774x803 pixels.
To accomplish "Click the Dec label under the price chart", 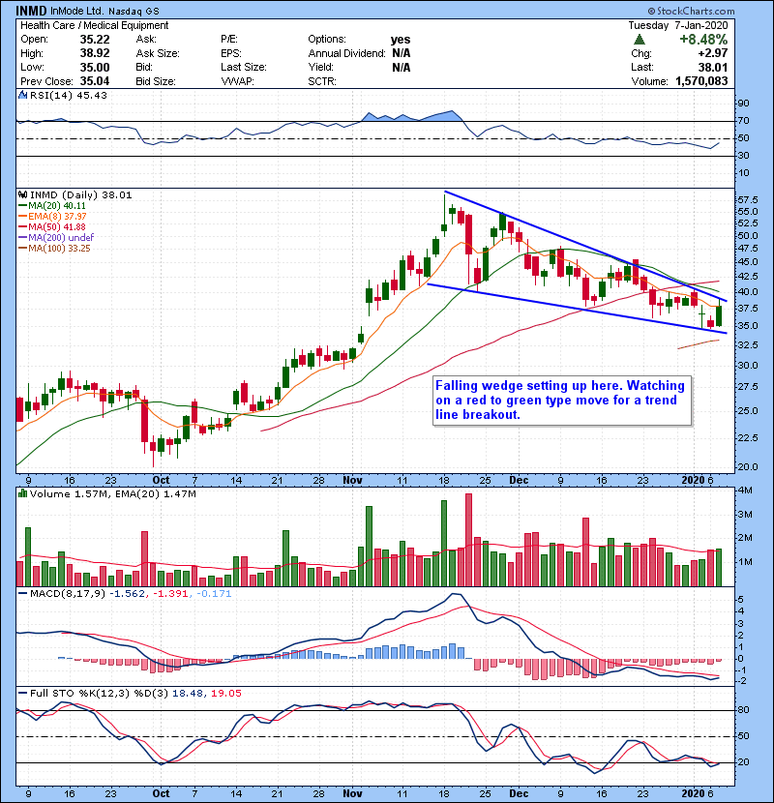I will click(x=519, y=481).
